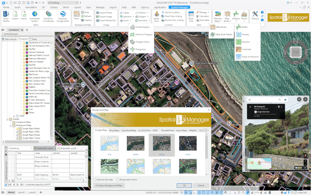311x195 pixels.
Task: Open the 2D Drafting workspace dropdown
Action: [63, 3]
